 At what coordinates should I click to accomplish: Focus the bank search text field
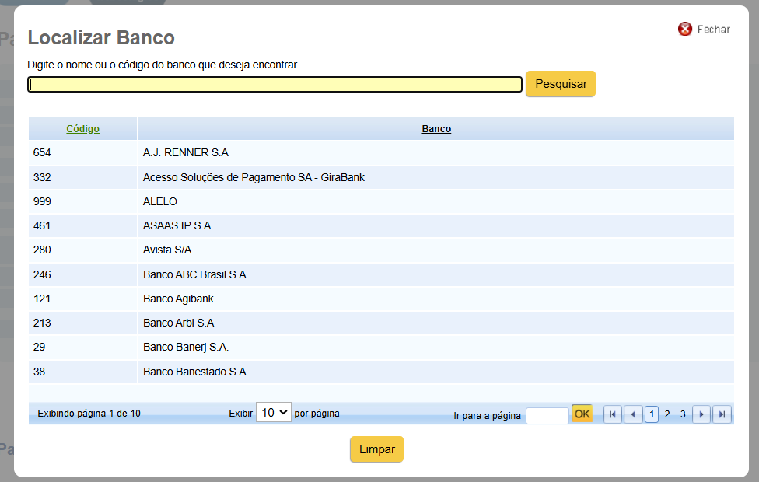275,84
